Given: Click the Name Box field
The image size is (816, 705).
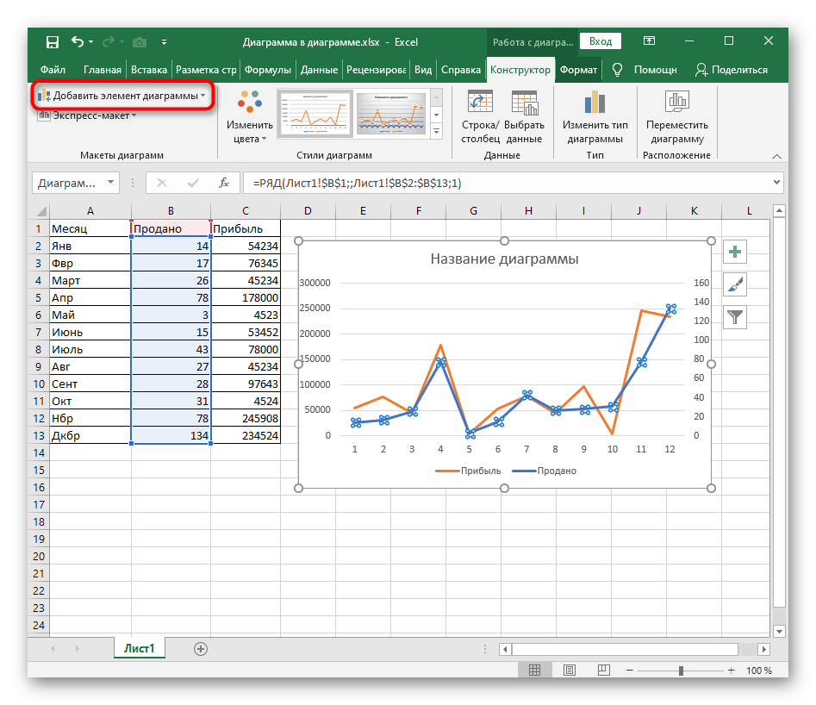Looking at the screenshot, I should (x=68, y=184).
